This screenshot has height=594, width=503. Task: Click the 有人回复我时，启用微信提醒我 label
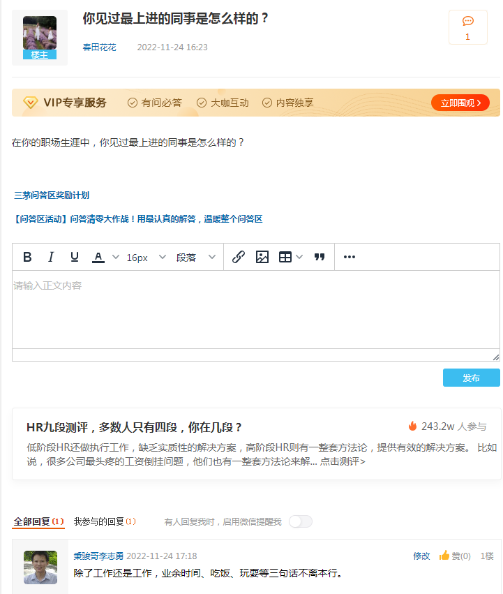[x=223, y=522]
